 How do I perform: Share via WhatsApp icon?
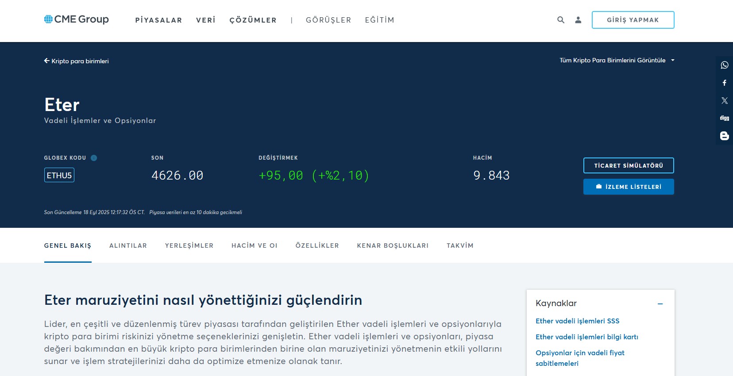click(725, 65)
